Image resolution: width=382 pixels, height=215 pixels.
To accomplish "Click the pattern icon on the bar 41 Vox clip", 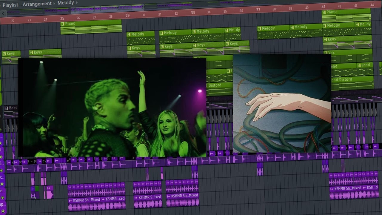I will (x=325, y=53).
